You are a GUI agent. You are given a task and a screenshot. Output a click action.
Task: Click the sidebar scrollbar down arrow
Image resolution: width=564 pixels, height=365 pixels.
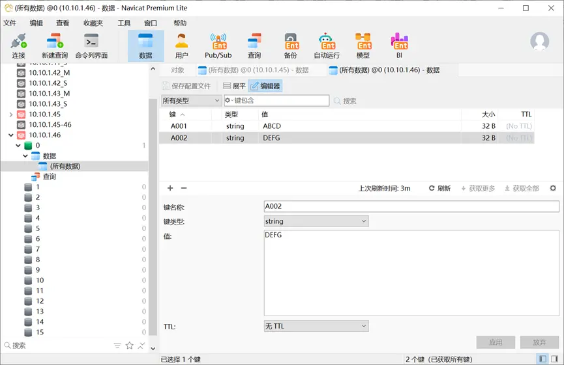[x=153, y=348]
